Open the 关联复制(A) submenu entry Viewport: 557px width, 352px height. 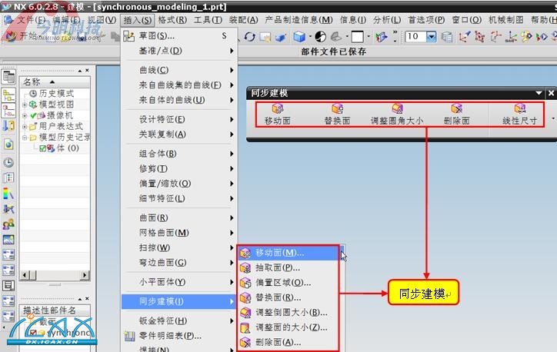[x=179, y=134]
